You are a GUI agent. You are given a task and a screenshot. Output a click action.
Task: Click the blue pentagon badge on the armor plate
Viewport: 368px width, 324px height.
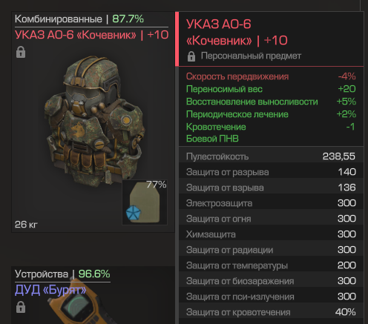coord(133,213)
